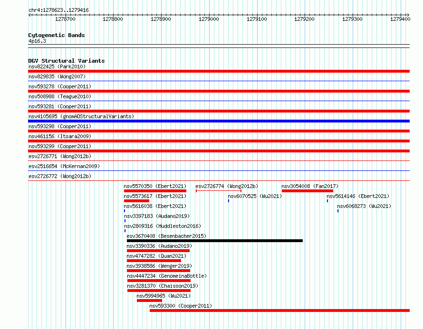Click the red bar under nsv5570350
Screen dimensions: 423x329
click(x=155, y=191)
